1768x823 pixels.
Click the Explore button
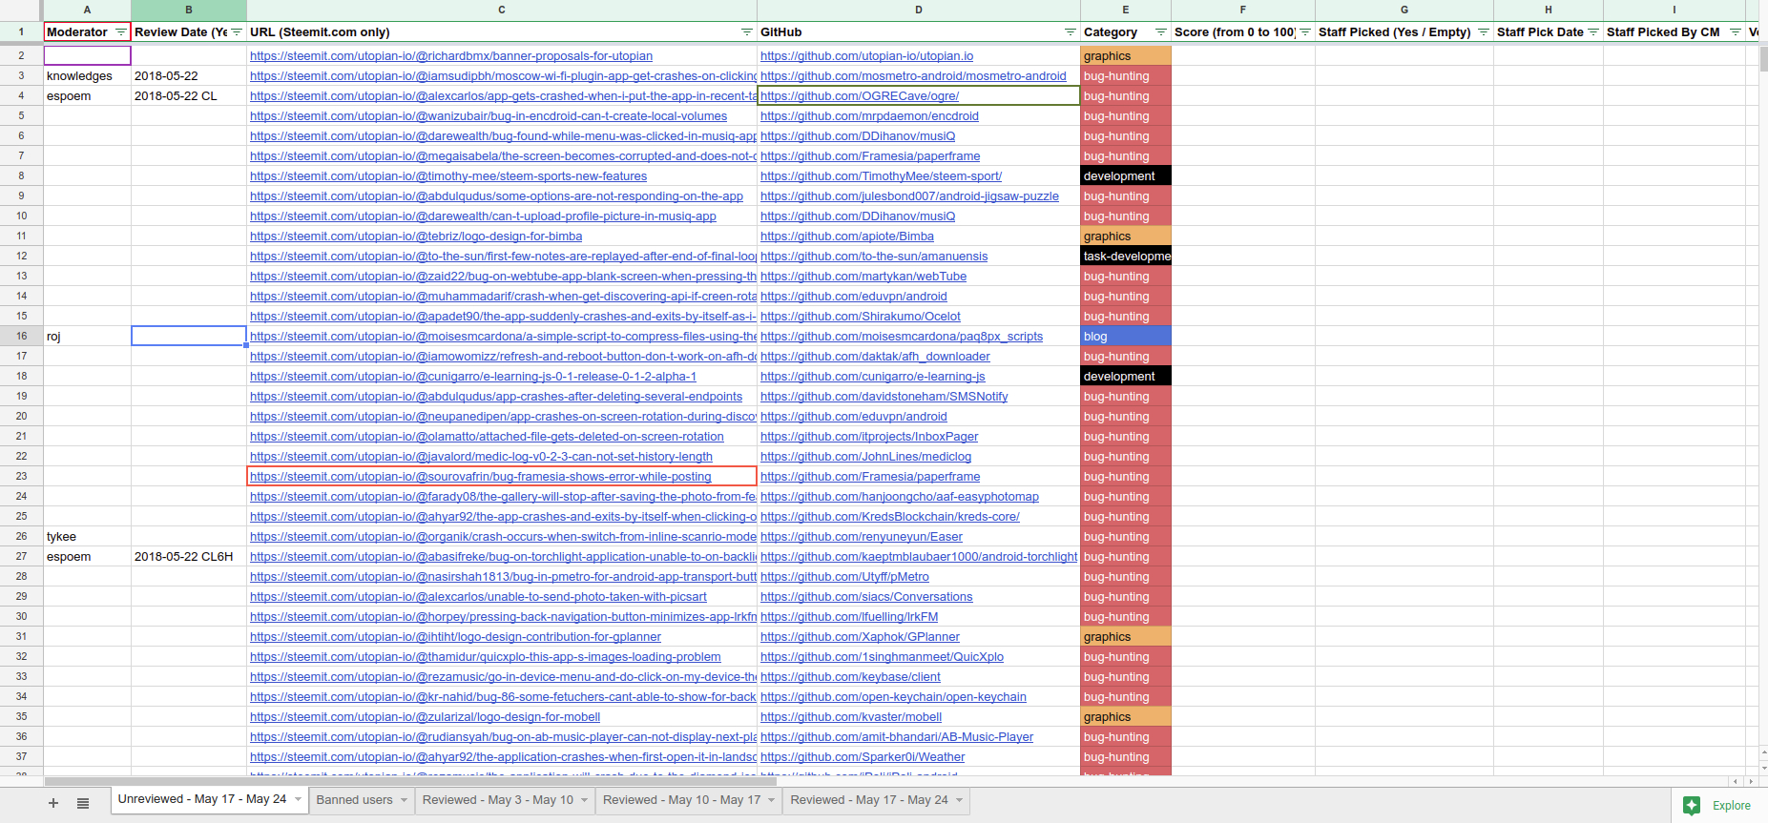coord(1718,805)
